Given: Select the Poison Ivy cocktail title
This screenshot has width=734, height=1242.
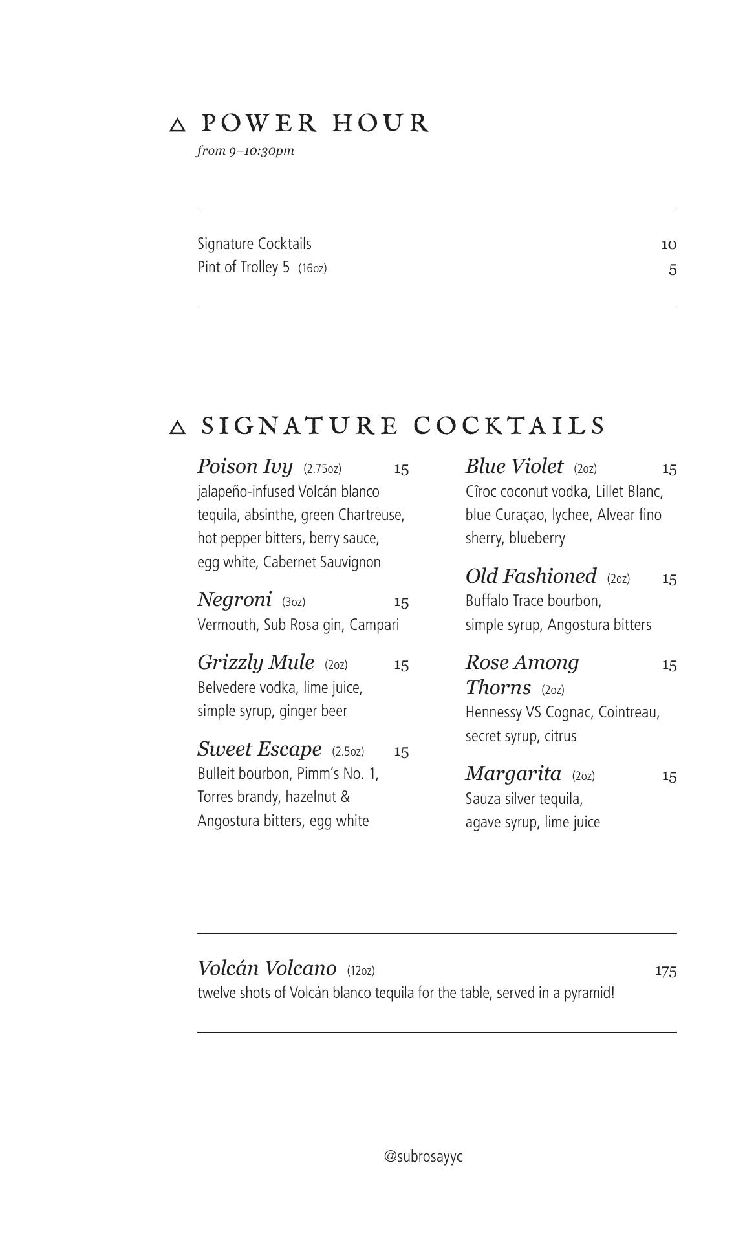Looking at the screenshot, I should [245, 466].
